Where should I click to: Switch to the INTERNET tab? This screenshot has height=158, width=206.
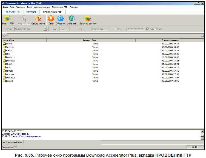(x=31, y=12)
